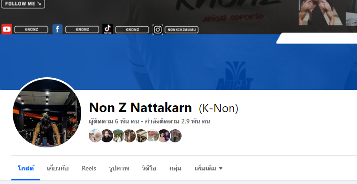The height and width of the screenshot is (184, 357).
Task: Click the arrow next to เพิ่มเติม
Action: [220, 168]
